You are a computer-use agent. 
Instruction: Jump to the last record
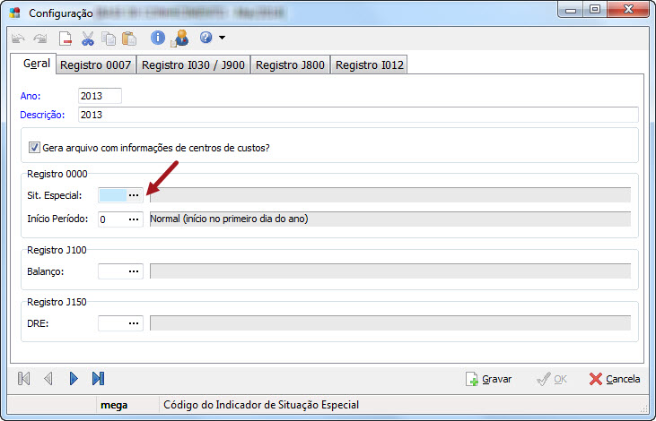[99, 379]
